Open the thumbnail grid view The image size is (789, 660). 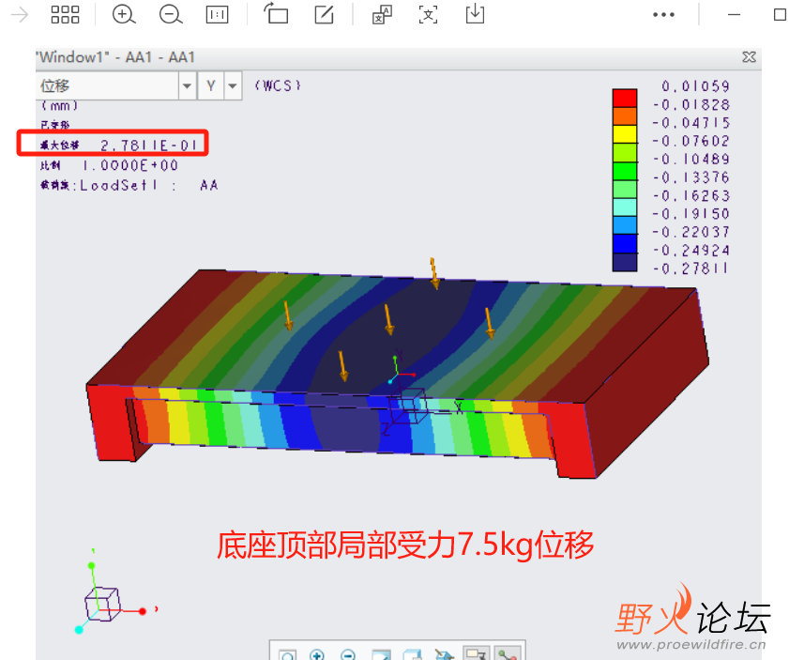[65, 15]
